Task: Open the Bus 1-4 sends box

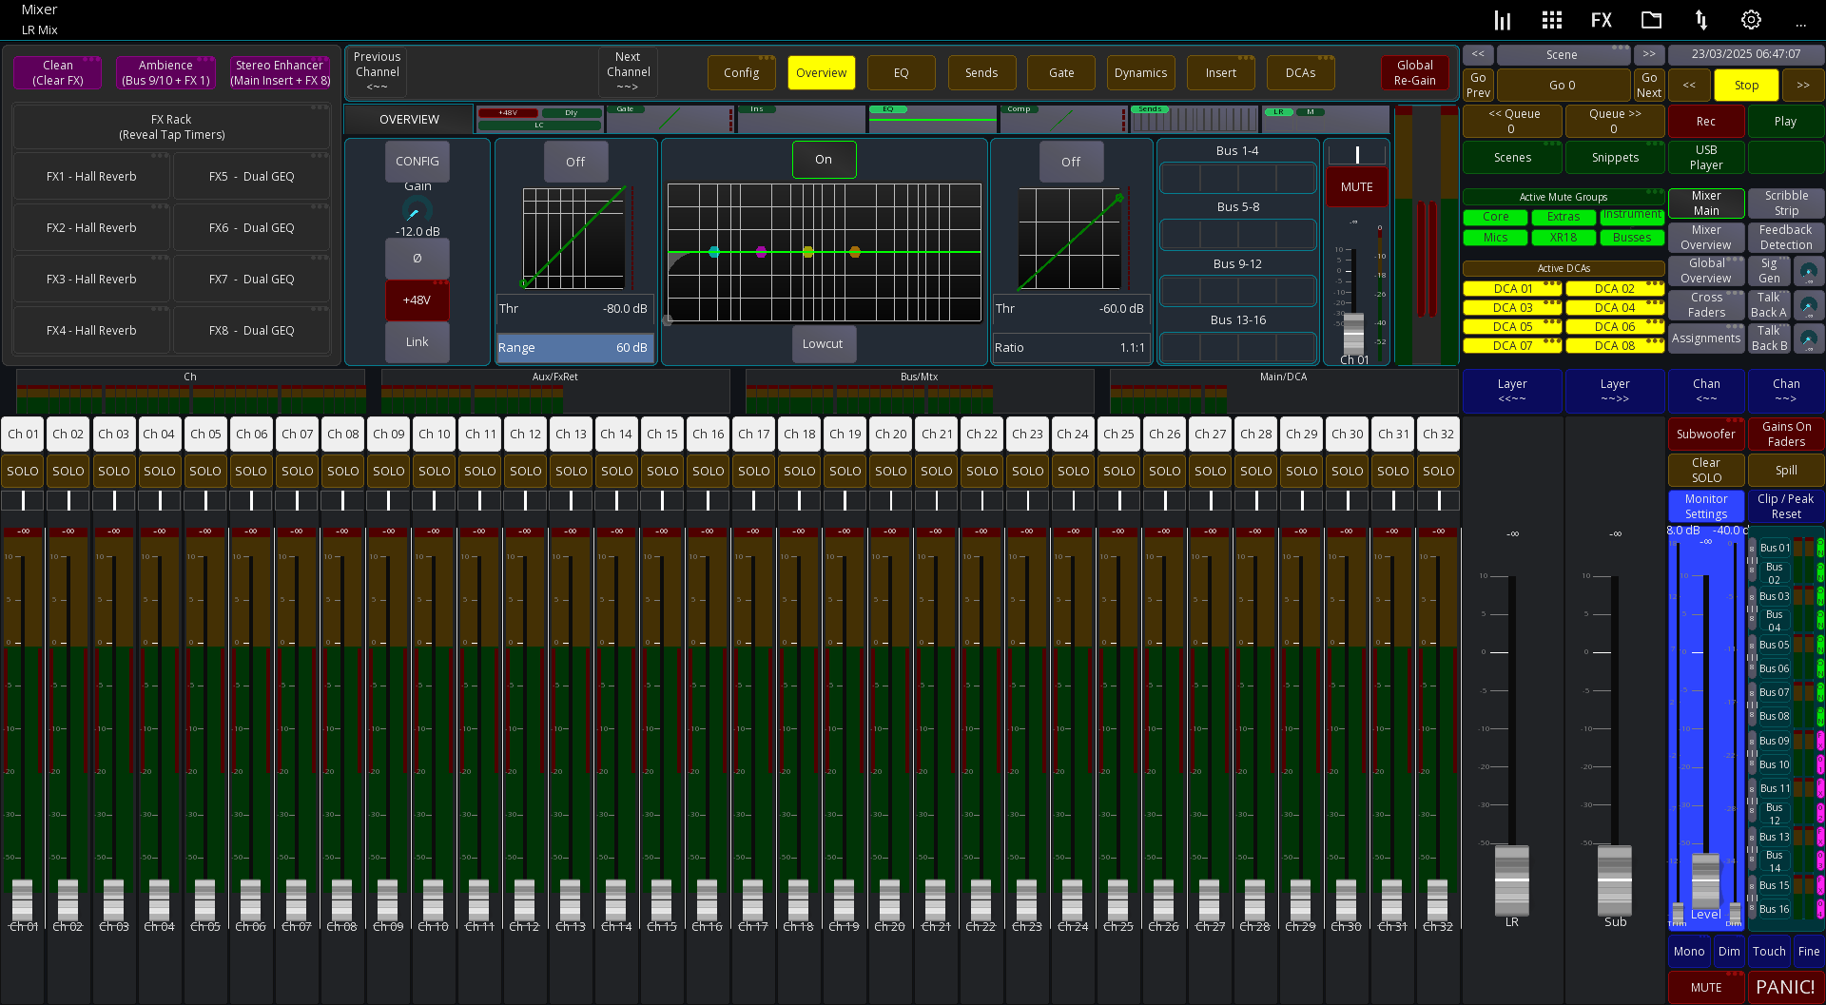Action: (x=1237, y=178)
